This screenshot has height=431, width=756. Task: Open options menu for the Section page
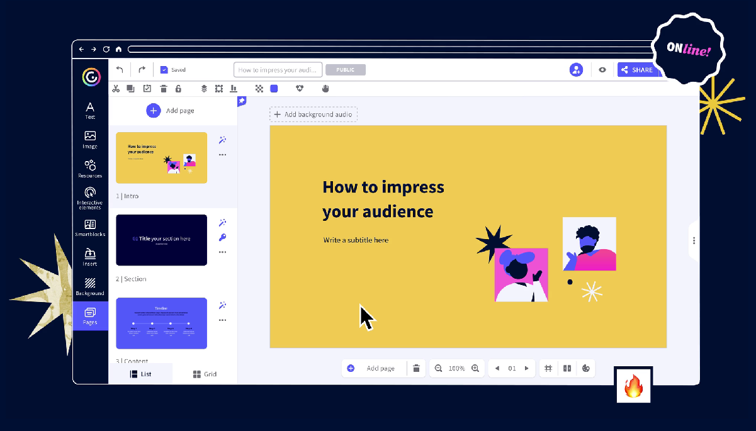coord(222,252)
